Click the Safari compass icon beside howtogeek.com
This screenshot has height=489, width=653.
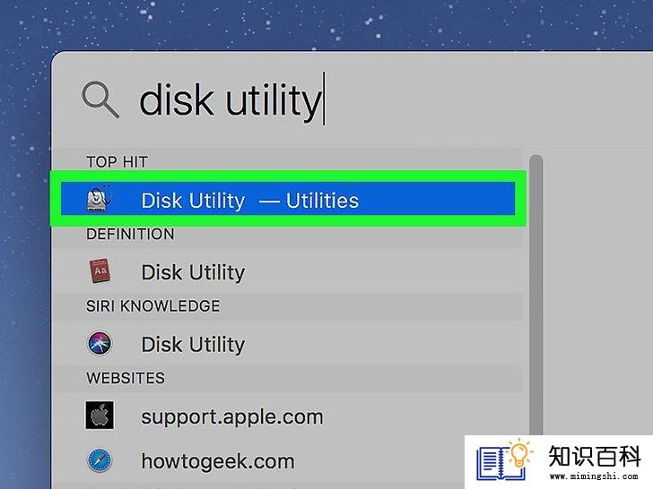[100, 460]
